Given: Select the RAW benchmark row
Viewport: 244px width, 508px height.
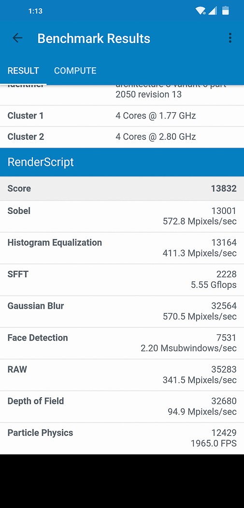Looking at the screenshot, I should coord(122,375).
